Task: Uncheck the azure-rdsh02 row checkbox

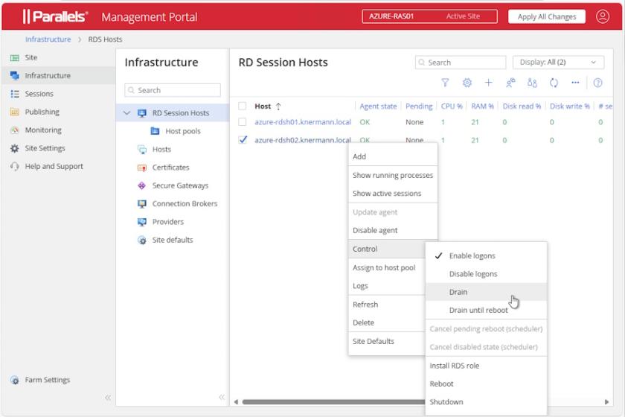Action: point(243,140)
